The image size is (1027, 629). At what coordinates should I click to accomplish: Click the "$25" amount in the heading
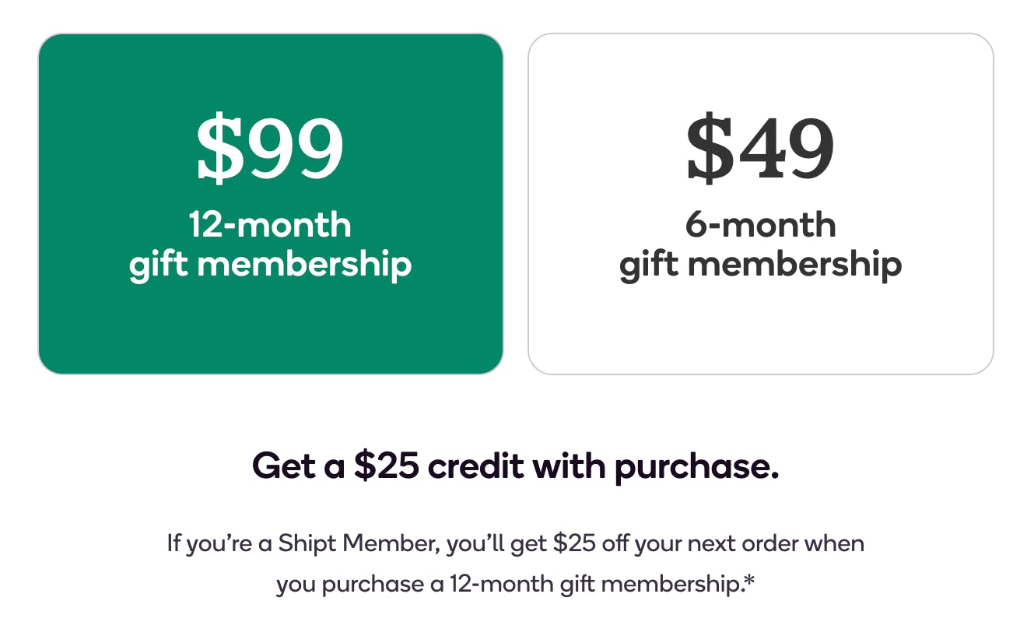pos(387,466)
